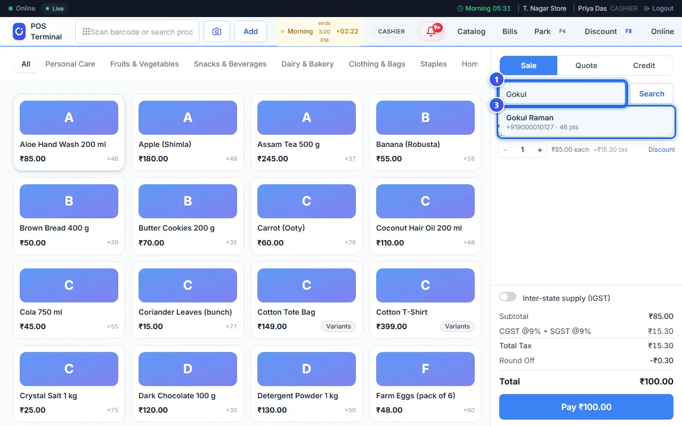Focus the barcode scan search field
The height and width of the screenshot is (426, 682).
[137, 31]
